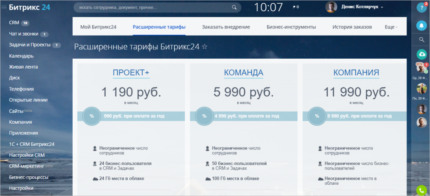Viewport: 430px width, 196px height.
Task: Click the green phone call button
Action: click(x=421, y=190)
